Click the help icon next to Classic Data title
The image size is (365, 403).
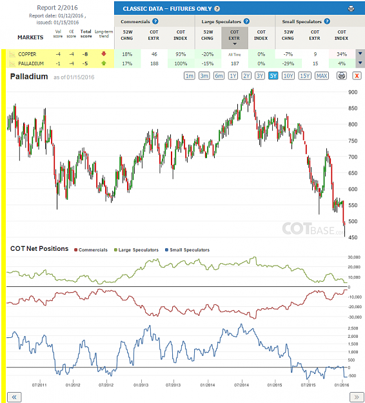(x=217, y=9)
